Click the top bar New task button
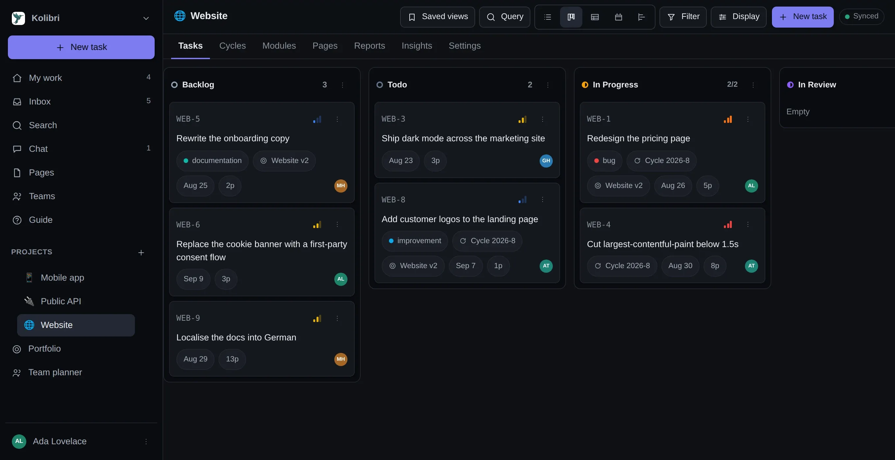 click(x=803, y=17)
